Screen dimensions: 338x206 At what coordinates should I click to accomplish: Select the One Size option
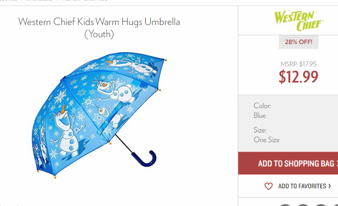pos(267,140)
